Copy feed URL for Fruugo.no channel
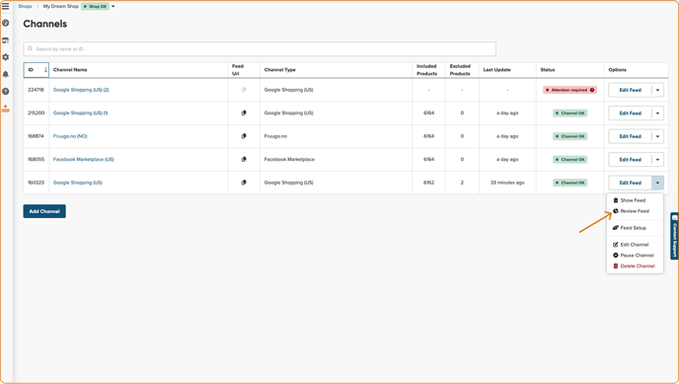 tap(244, 136)
